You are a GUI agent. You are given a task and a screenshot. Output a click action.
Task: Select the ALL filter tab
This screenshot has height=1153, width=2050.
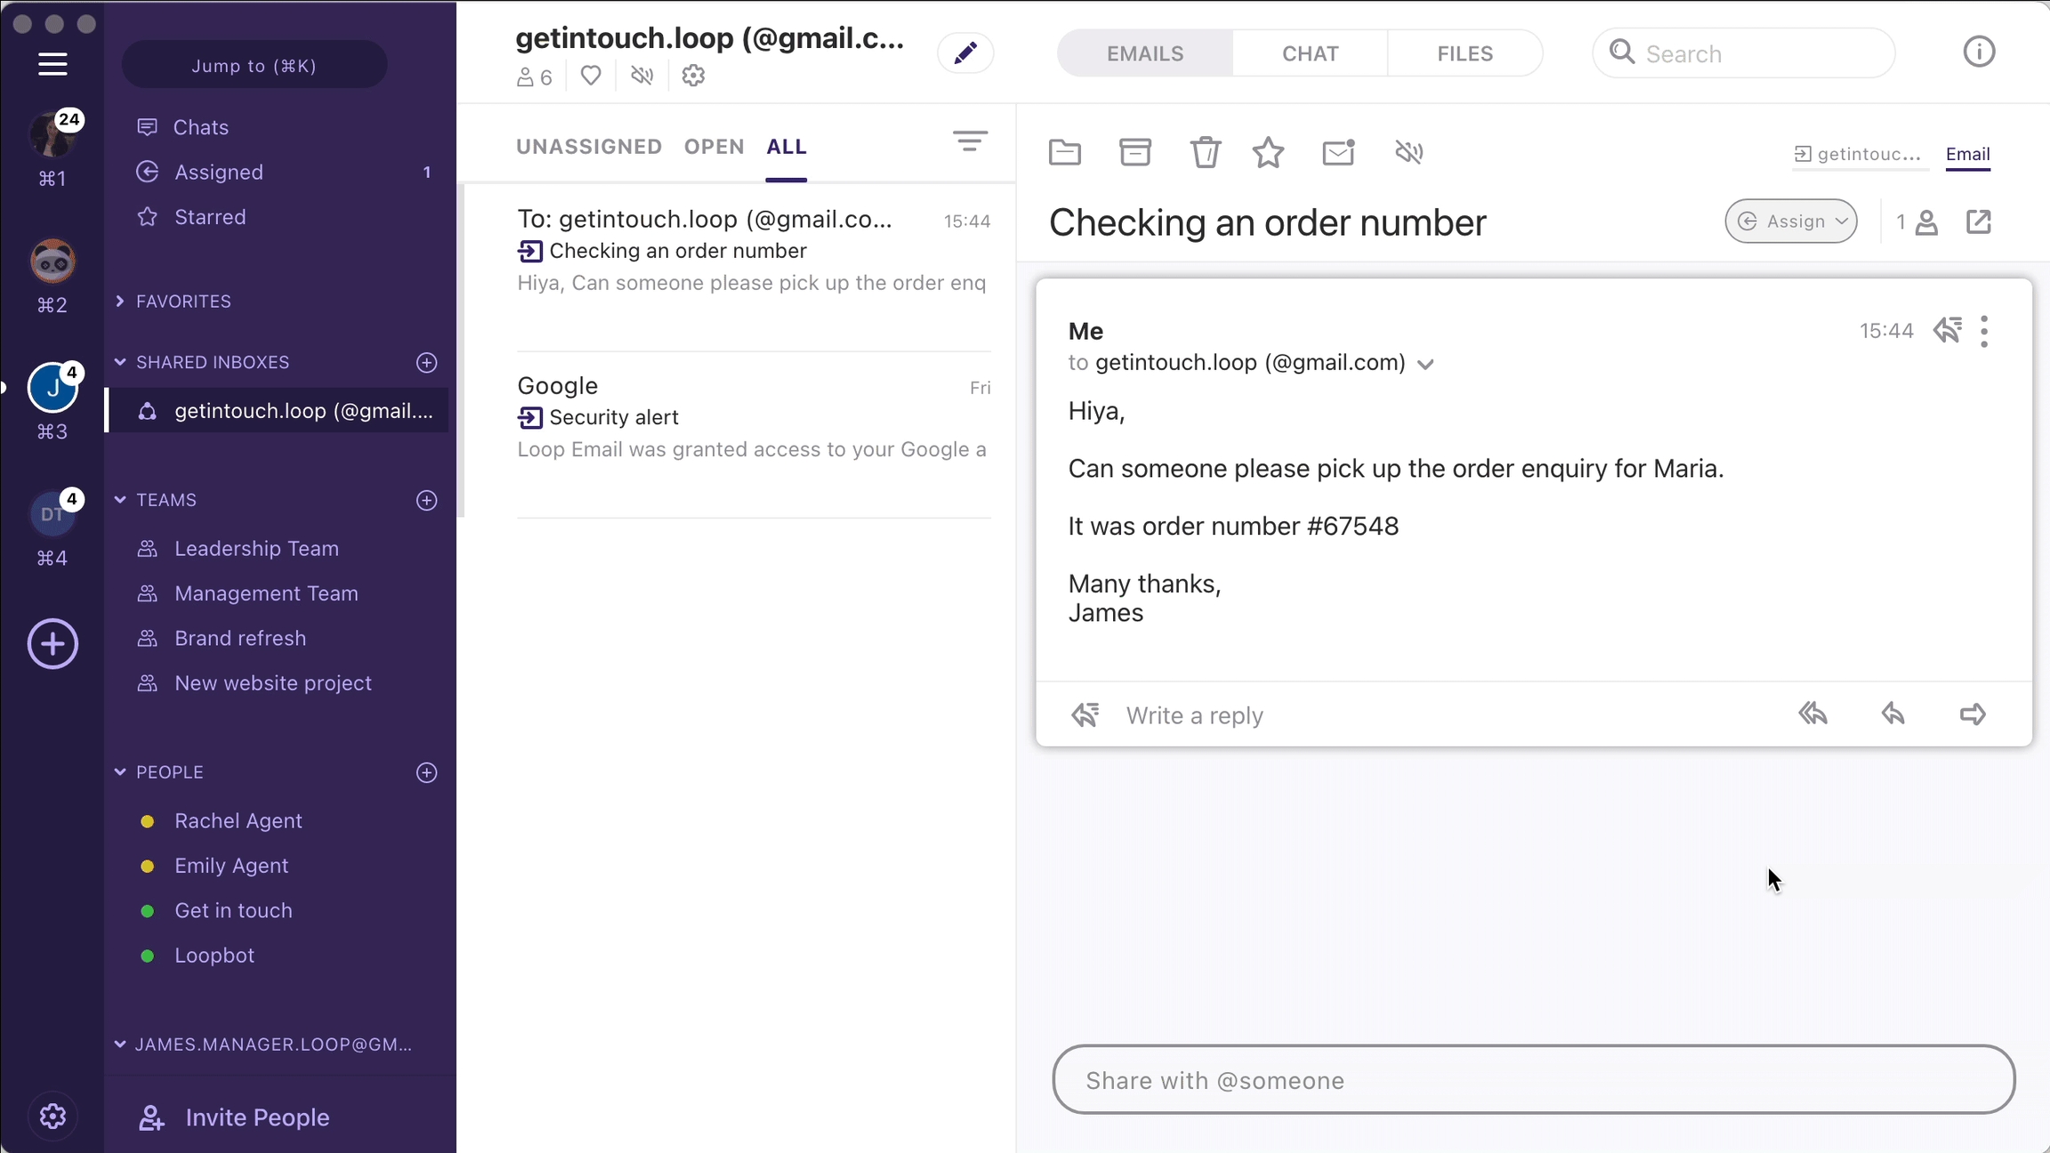pos(787,147)
